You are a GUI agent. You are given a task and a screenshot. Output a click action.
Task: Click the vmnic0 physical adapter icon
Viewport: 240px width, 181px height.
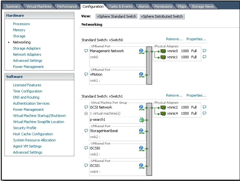[163, 51]
